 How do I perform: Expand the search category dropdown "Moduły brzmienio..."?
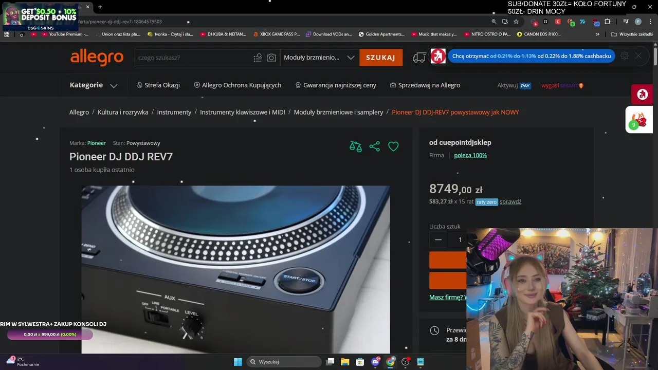tap(319, 58)
